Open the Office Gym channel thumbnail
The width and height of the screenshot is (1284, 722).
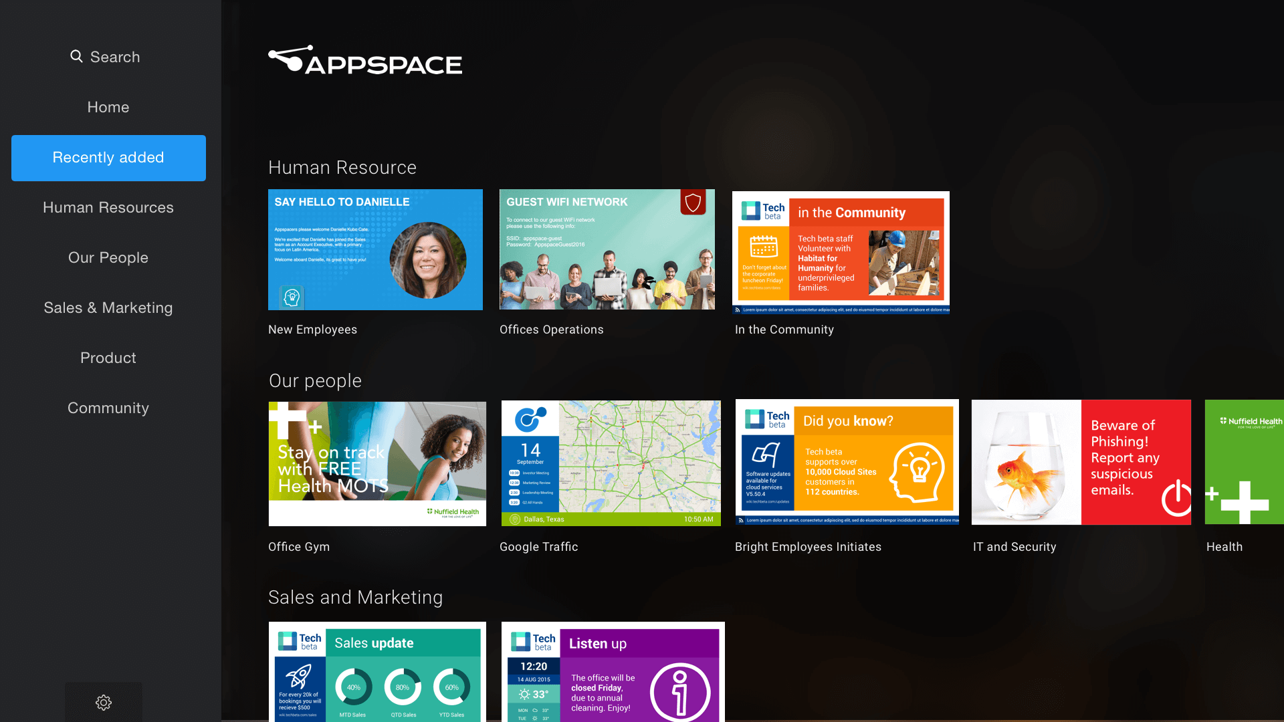click(x=377, y=463)
